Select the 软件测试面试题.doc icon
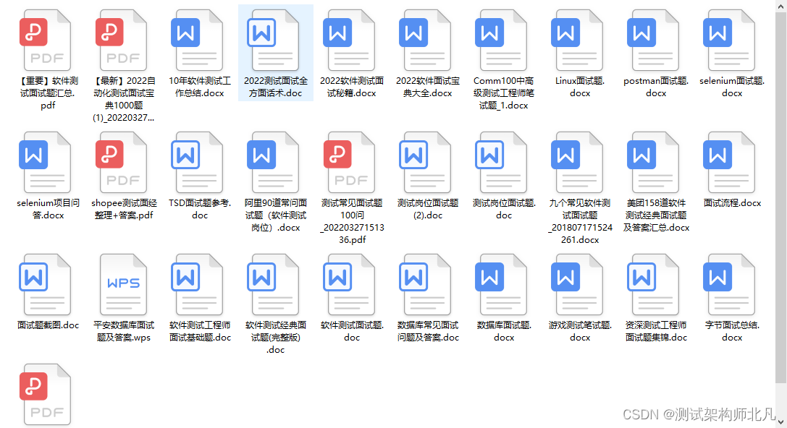Screen dimensions: 787x428 [x=350, y=285]
